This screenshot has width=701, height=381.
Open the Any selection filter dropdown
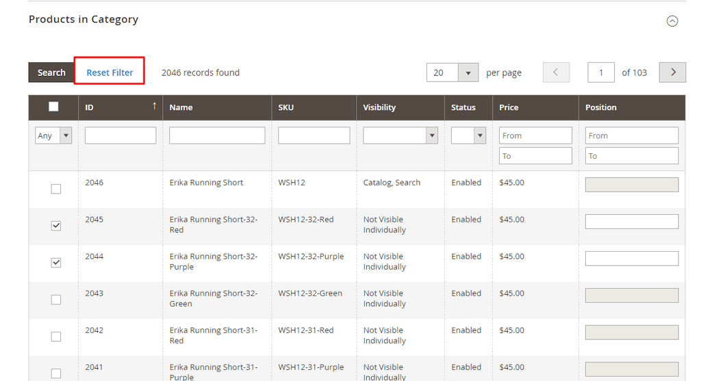click(x=53, y=135)
